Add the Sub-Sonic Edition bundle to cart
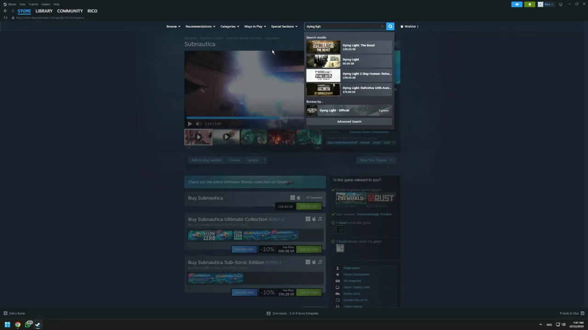The height and width of the screenshot is (330, 588). pyautogui.click(x=309, y=292)
